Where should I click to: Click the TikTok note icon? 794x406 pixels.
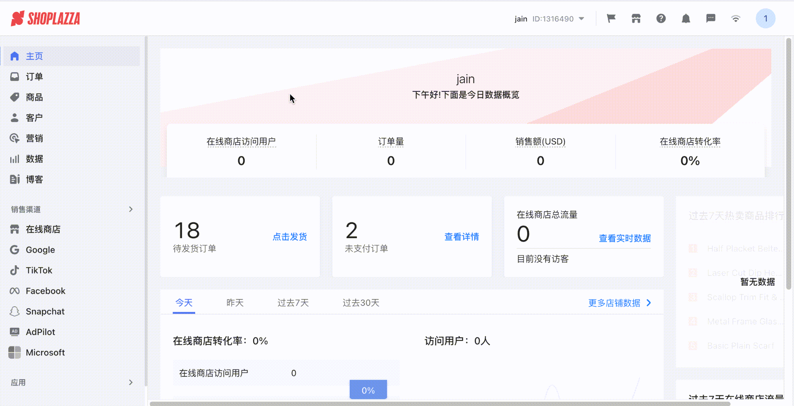(x=15, y=270)
